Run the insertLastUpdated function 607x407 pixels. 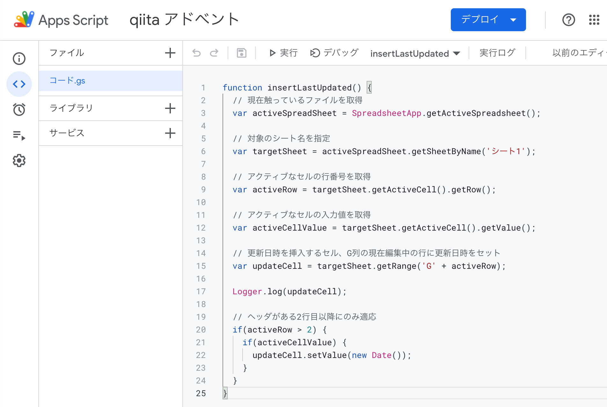pos(283,53)
